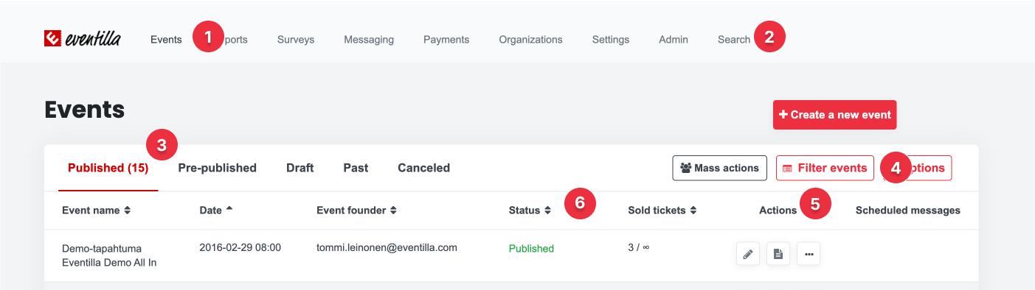Open the document icon in Actions column
The image size is (1035, 290).
point(778,254)
